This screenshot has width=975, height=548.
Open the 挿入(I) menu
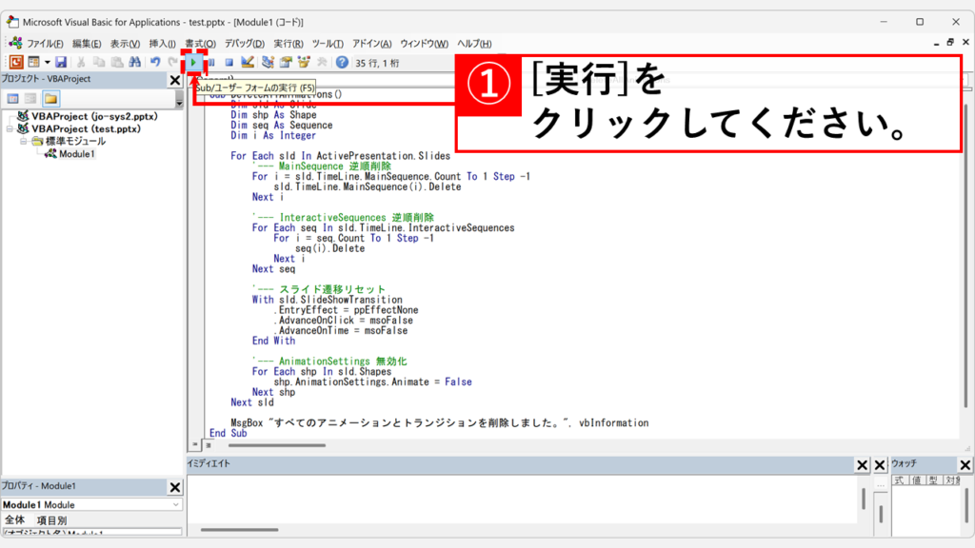[162, 44]
